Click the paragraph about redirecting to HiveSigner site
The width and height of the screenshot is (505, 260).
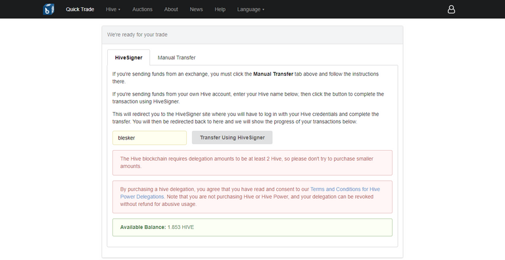(245, 118)
